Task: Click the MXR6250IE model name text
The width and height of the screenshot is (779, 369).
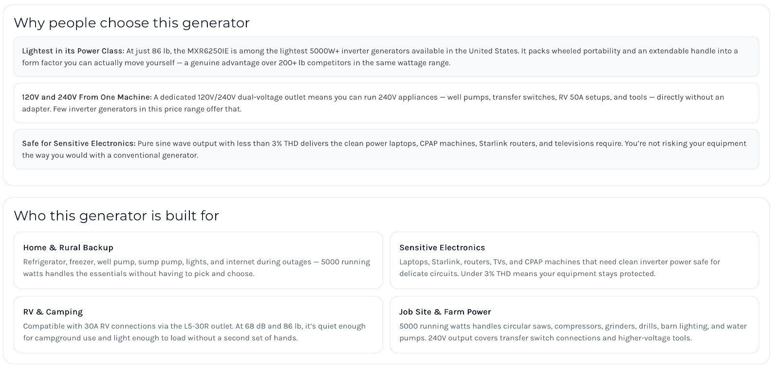Action: coord(208,51)
